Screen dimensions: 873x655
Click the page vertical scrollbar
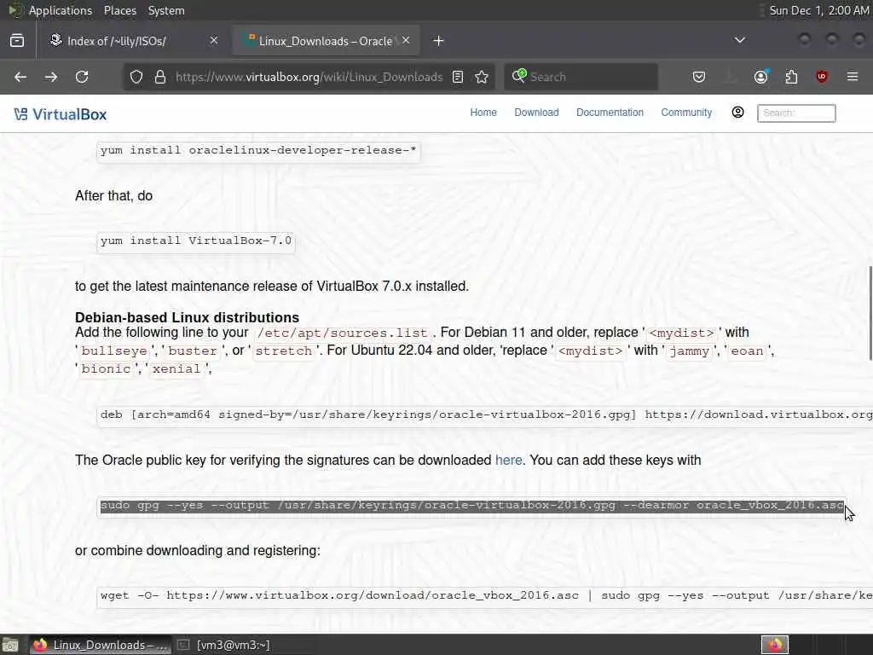click(870, 314)
